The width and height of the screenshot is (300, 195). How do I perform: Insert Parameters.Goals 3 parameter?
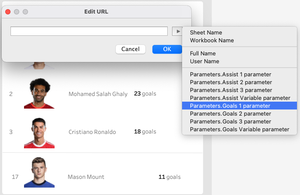(x=230, y=122)
